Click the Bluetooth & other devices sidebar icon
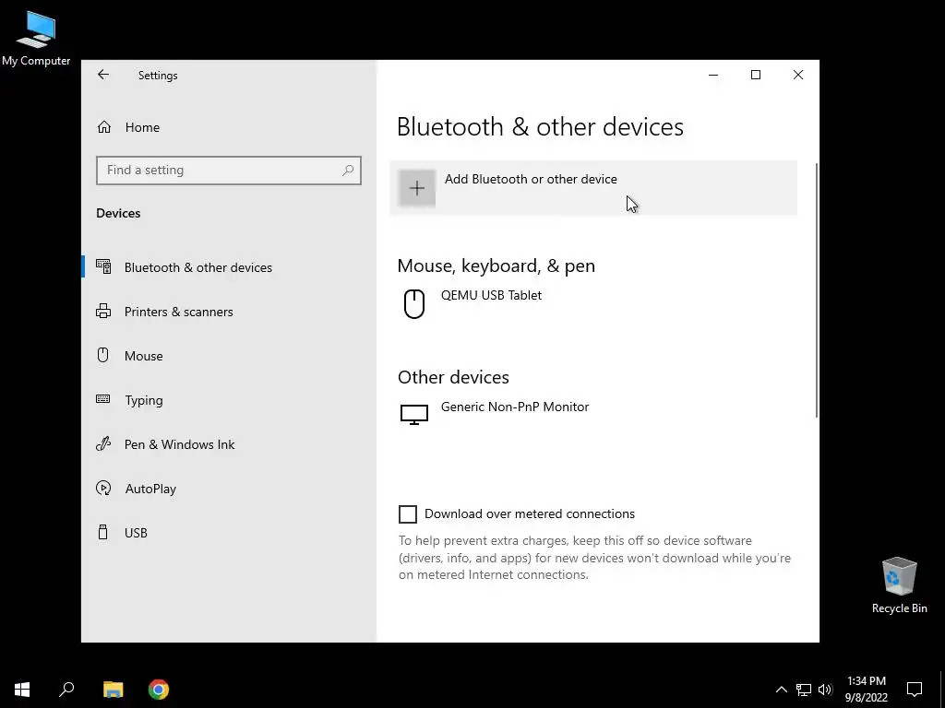945x708 pixels. 103,266
